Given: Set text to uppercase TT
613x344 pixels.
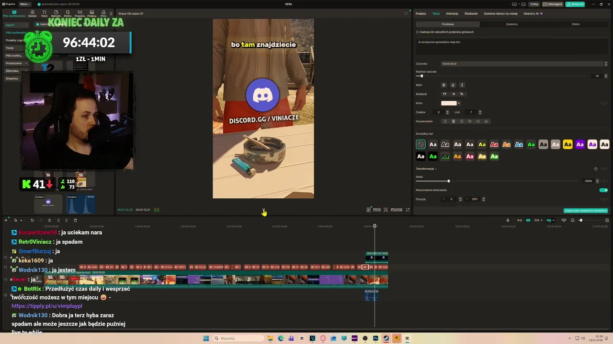Looking at the screenshot, I should coord(444,94).
